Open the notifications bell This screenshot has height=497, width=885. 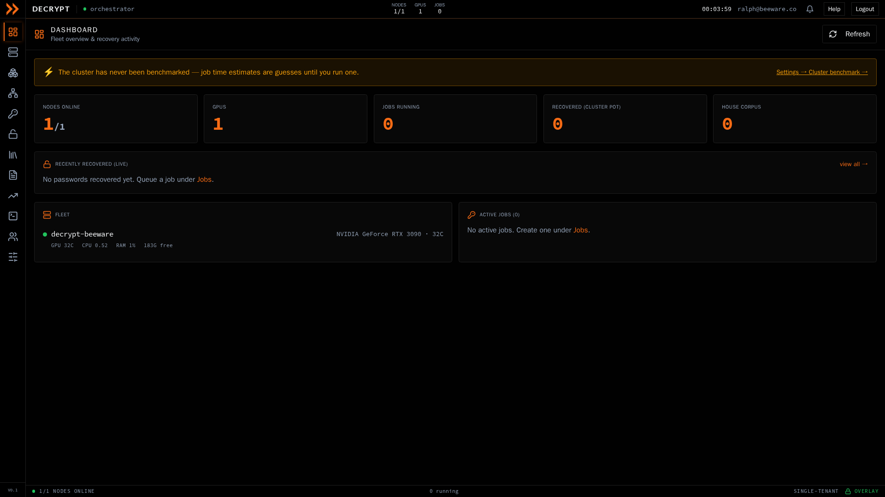tap(810, 9)
